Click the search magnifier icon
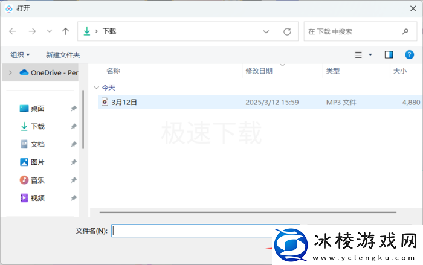Viewport: 423px width, 265px height. click(405, 31)
